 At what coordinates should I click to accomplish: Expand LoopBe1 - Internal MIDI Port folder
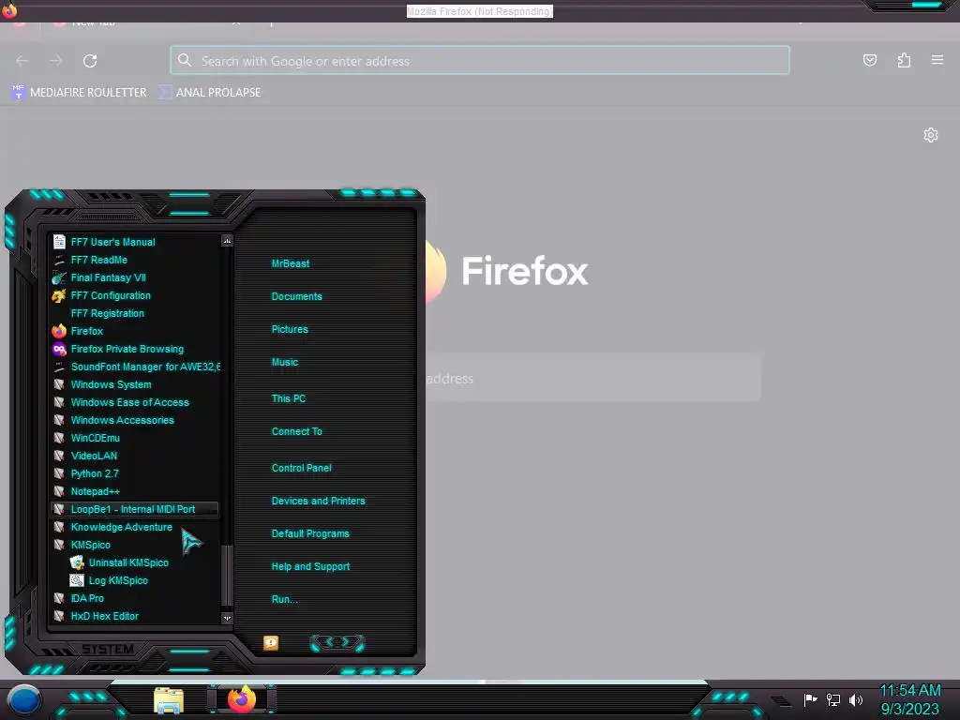(134, 509)
